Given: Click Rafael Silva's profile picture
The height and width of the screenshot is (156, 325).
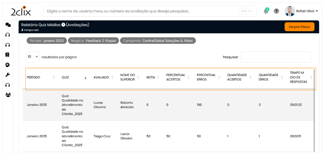Looking at the screenshot, I should click(290, 11).
